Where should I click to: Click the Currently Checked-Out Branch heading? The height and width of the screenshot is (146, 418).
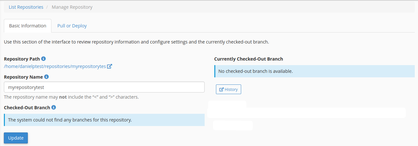point(249,59)
